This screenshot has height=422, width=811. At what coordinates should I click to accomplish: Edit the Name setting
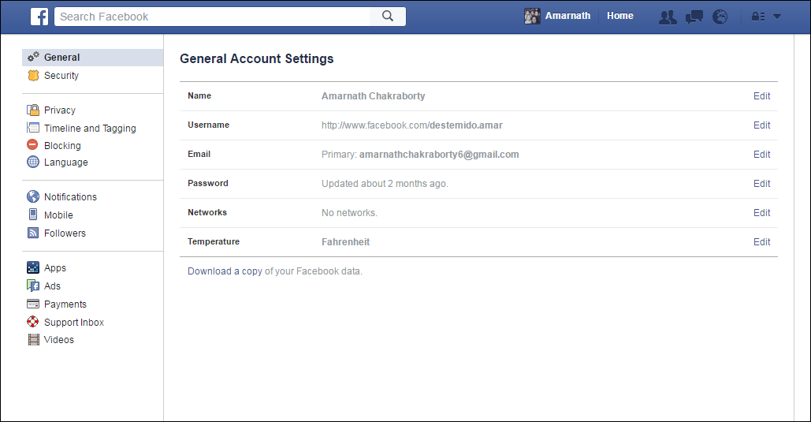[761, 95]
